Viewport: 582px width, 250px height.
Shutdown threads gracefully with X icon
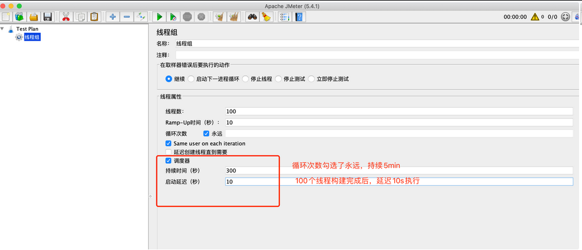(x=201, y=17)
